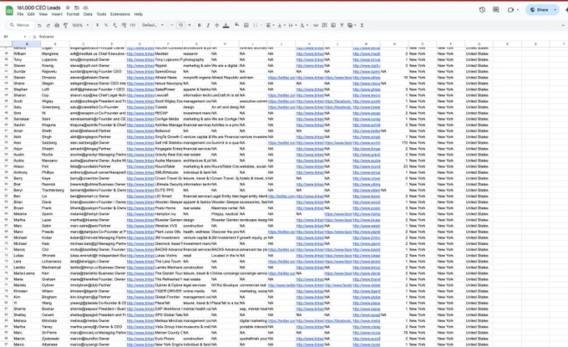Check the cloud document status icon

85,8
